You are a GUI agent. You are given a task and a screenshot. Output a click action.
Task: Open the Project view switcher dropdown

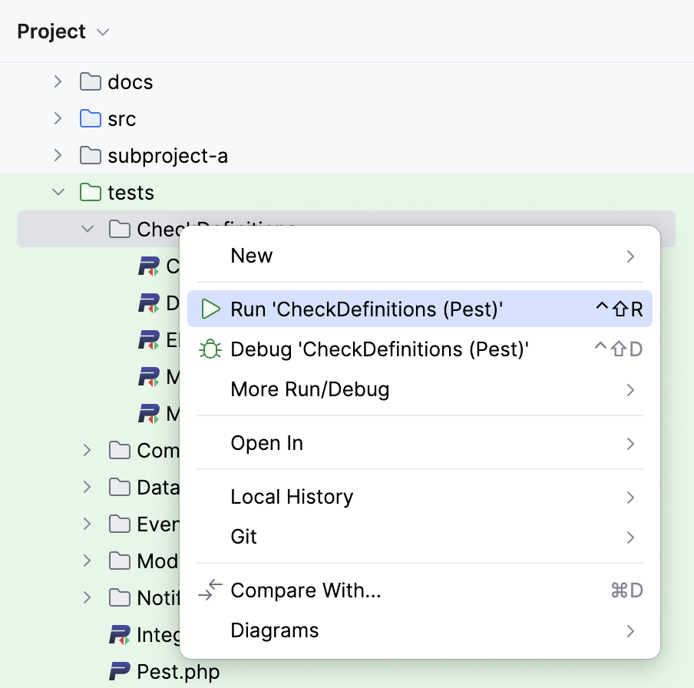pyautogui.click(x=104, y=31)
